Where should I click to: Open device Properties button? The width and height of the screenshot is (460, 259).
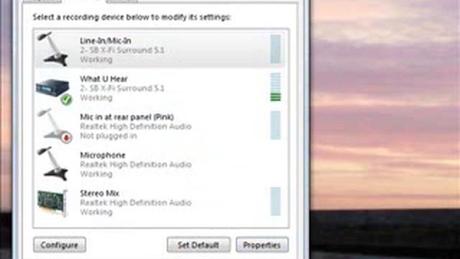[x=262, y=245]
